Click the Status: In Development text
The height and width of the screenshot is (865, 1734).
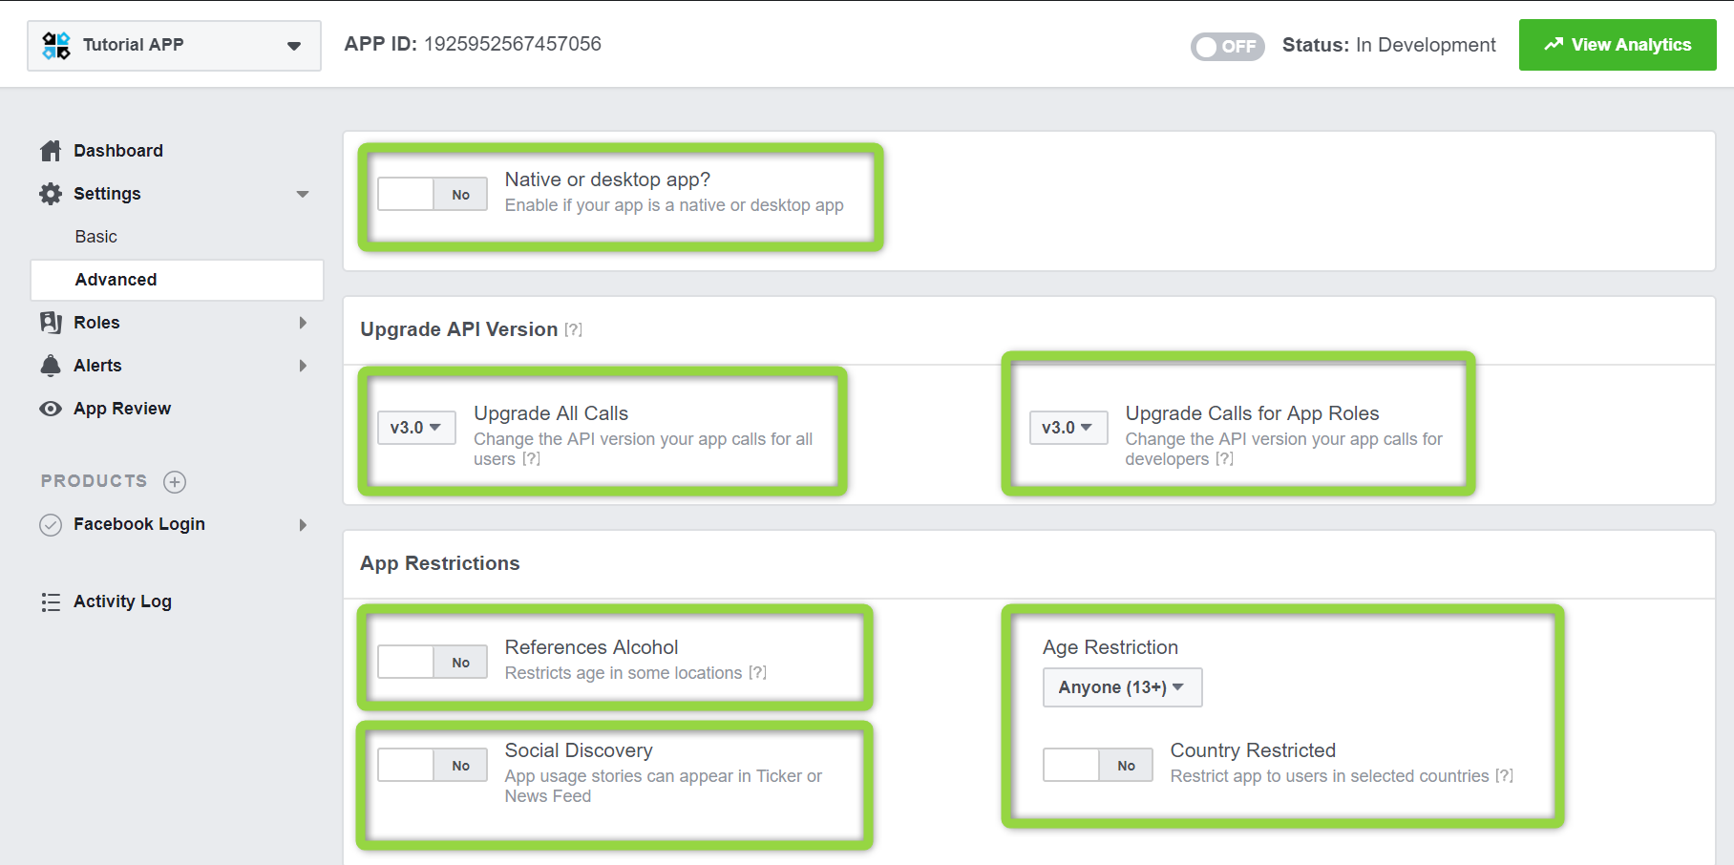[1389, 45]
